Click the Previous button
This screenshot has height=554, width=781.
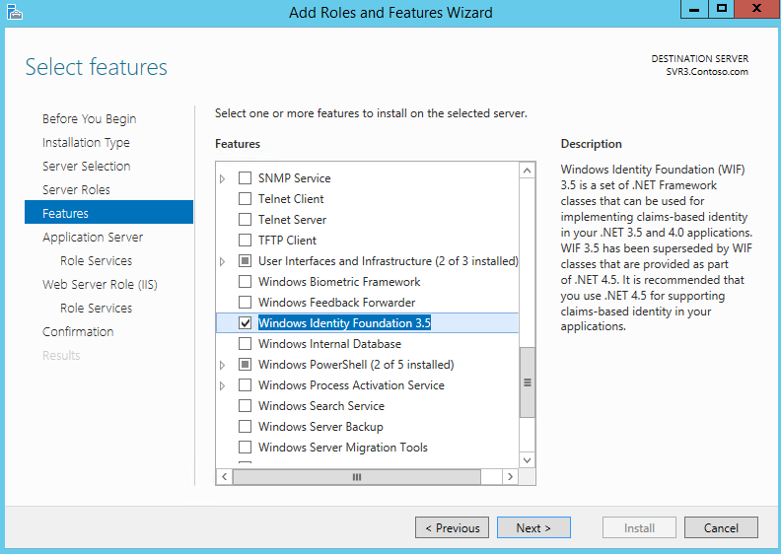coord(453,527)
